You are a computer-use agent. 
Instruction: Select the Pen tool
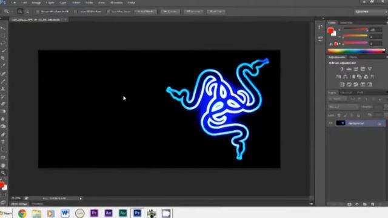pos(3,134)
